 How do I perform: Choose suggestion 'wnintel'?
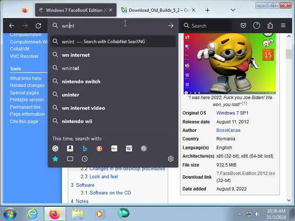(x=113, y=68)
